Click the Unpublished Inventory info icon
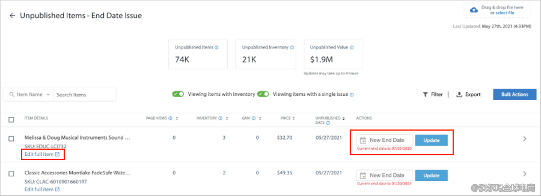Viewport: 541px width, 196px height. [292, 47]
